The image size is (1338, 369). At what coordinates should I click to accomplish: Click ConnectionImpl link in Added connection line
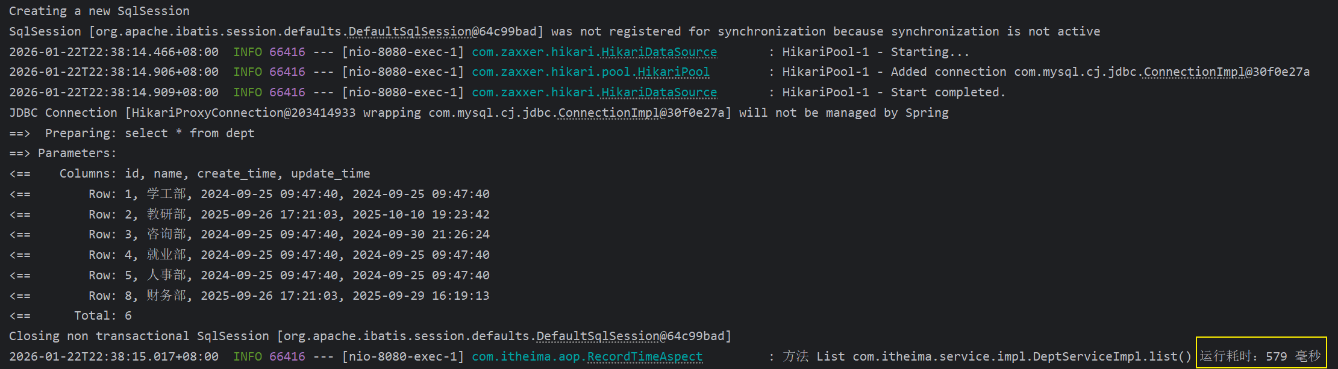(x=1194, y=72)
